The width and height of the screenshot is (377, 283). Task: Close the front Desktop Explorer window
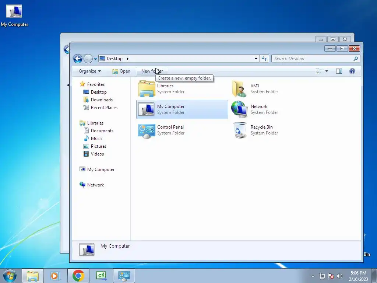point(354,49)
